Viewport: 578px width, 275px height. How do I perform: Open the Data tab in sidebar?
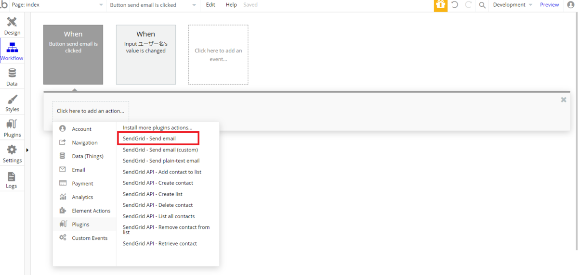point(12,77)
